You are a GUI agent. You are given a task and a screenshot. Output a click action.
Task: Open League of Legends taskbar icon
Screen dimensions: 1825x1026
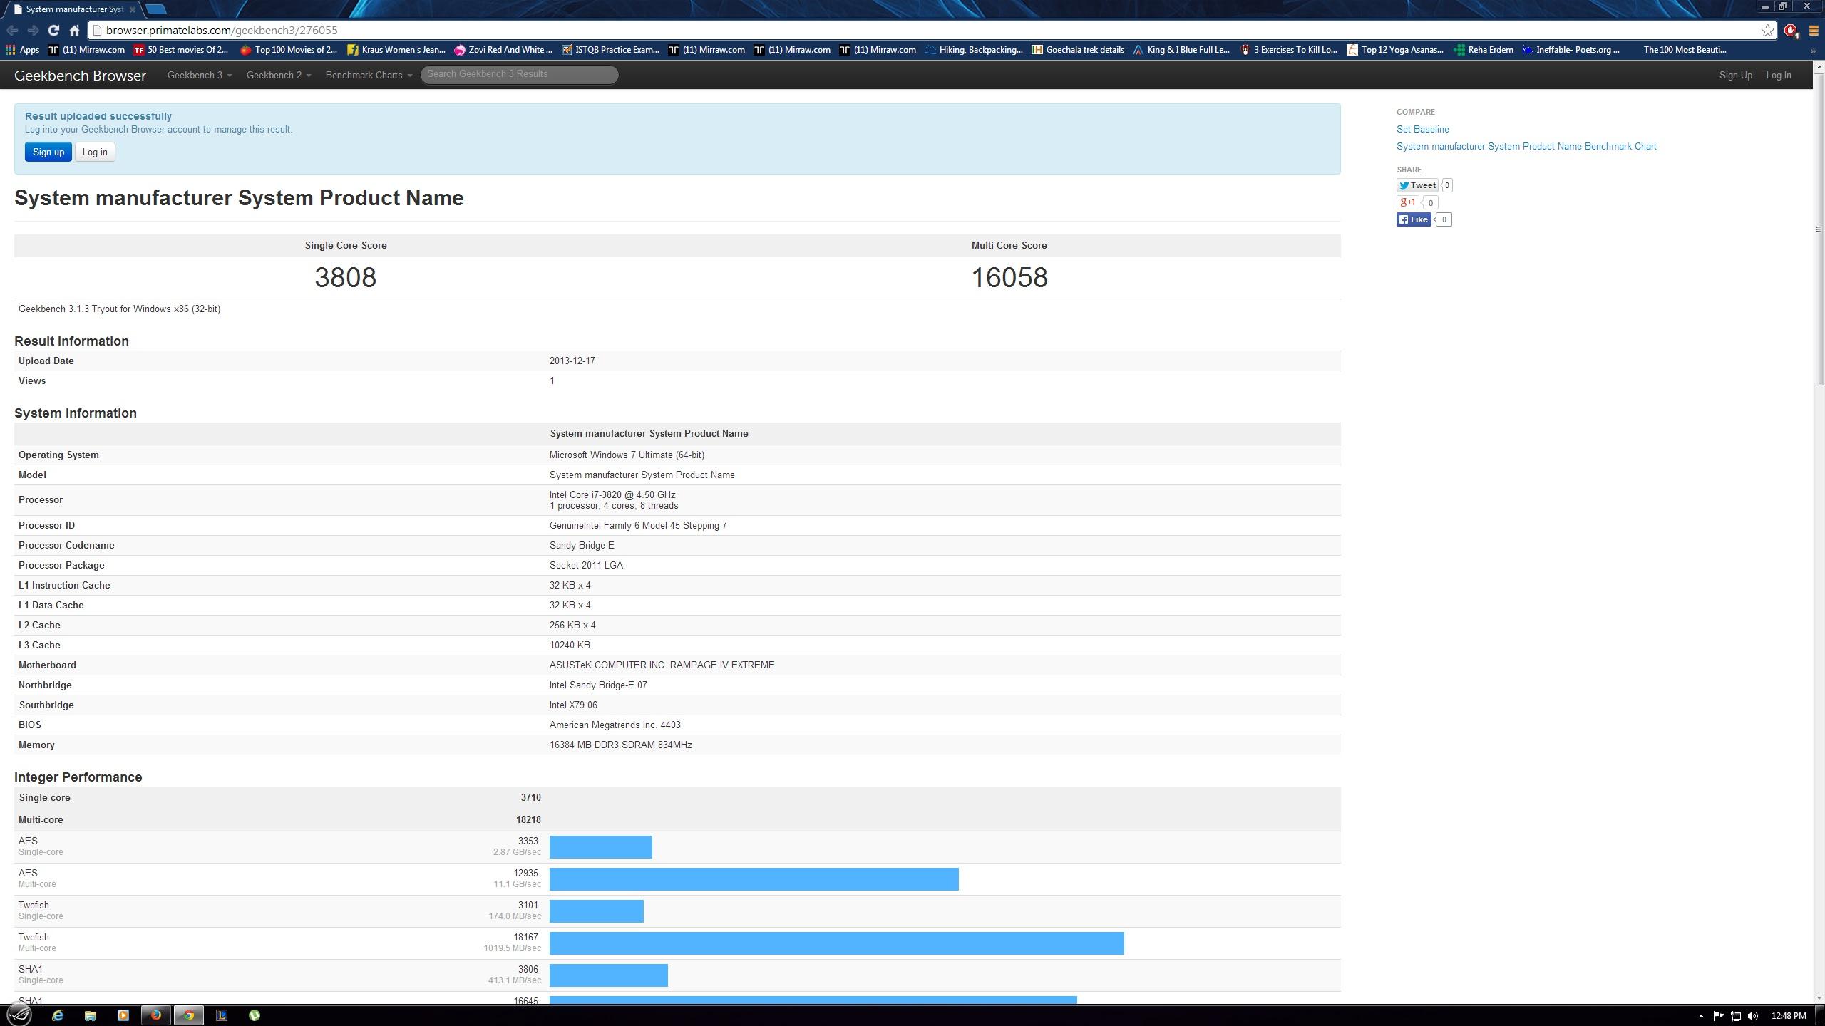pos(222,1015)
